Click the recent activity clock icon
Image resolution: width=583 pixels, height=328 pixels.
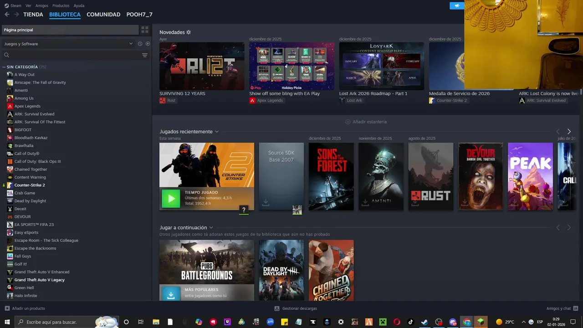tap(140, 44)
